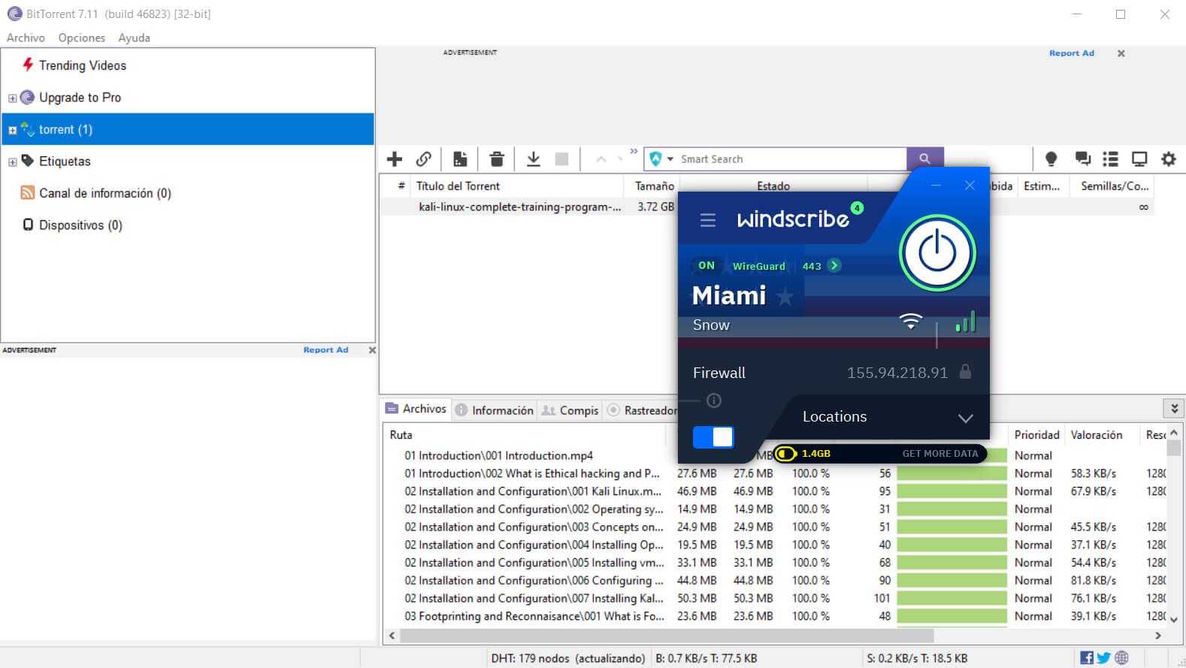Click the Prioridad column header
The width and height of the screenshot is (1186, 668).
point(1036,435)
